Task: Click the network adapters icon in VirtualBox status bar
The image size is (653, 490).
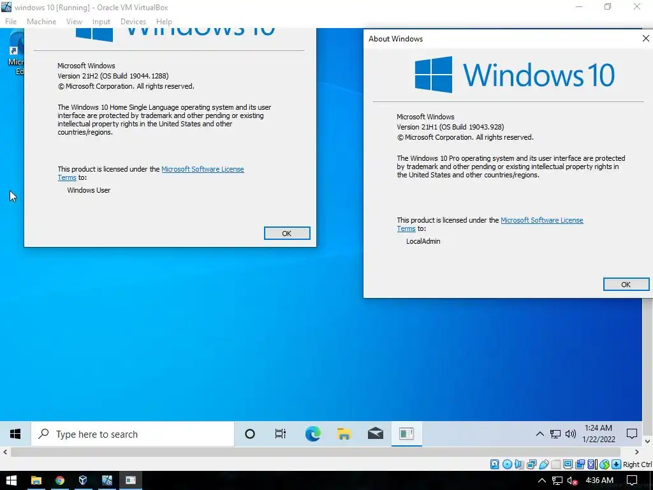Action: point(531,464)
